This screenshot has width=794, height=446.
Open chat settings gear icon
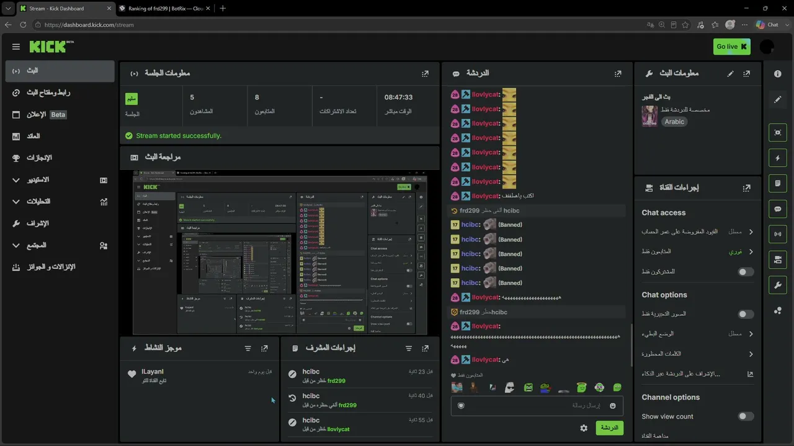pyautogui.click(x=584, y=428)
